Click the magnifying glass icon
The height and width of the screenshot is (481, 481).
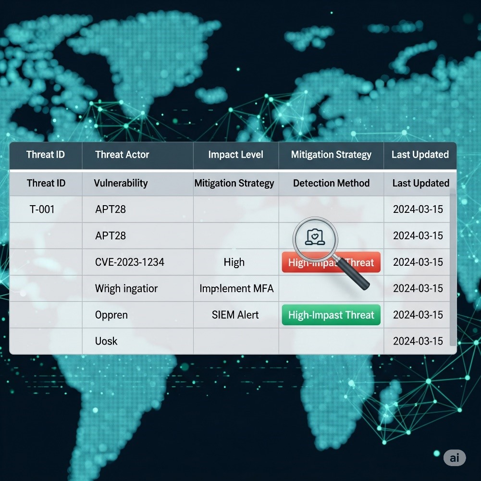tap(316, 238)
